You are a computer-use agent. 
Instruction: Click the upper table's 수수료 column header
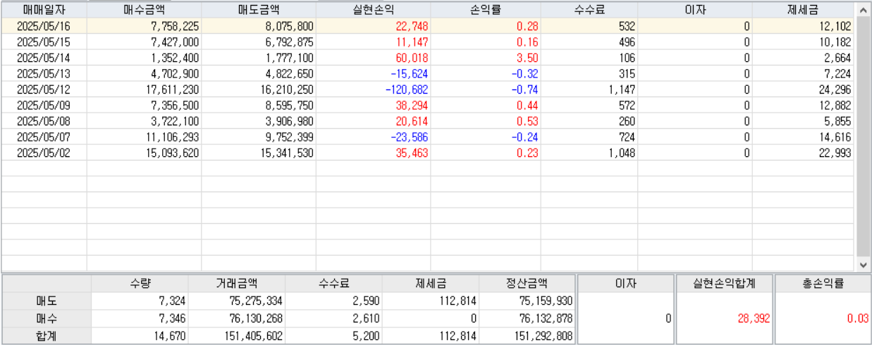589,11
